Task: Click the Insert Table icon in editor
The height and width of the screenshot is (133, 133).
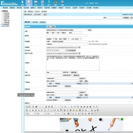Action: point(80,110)
